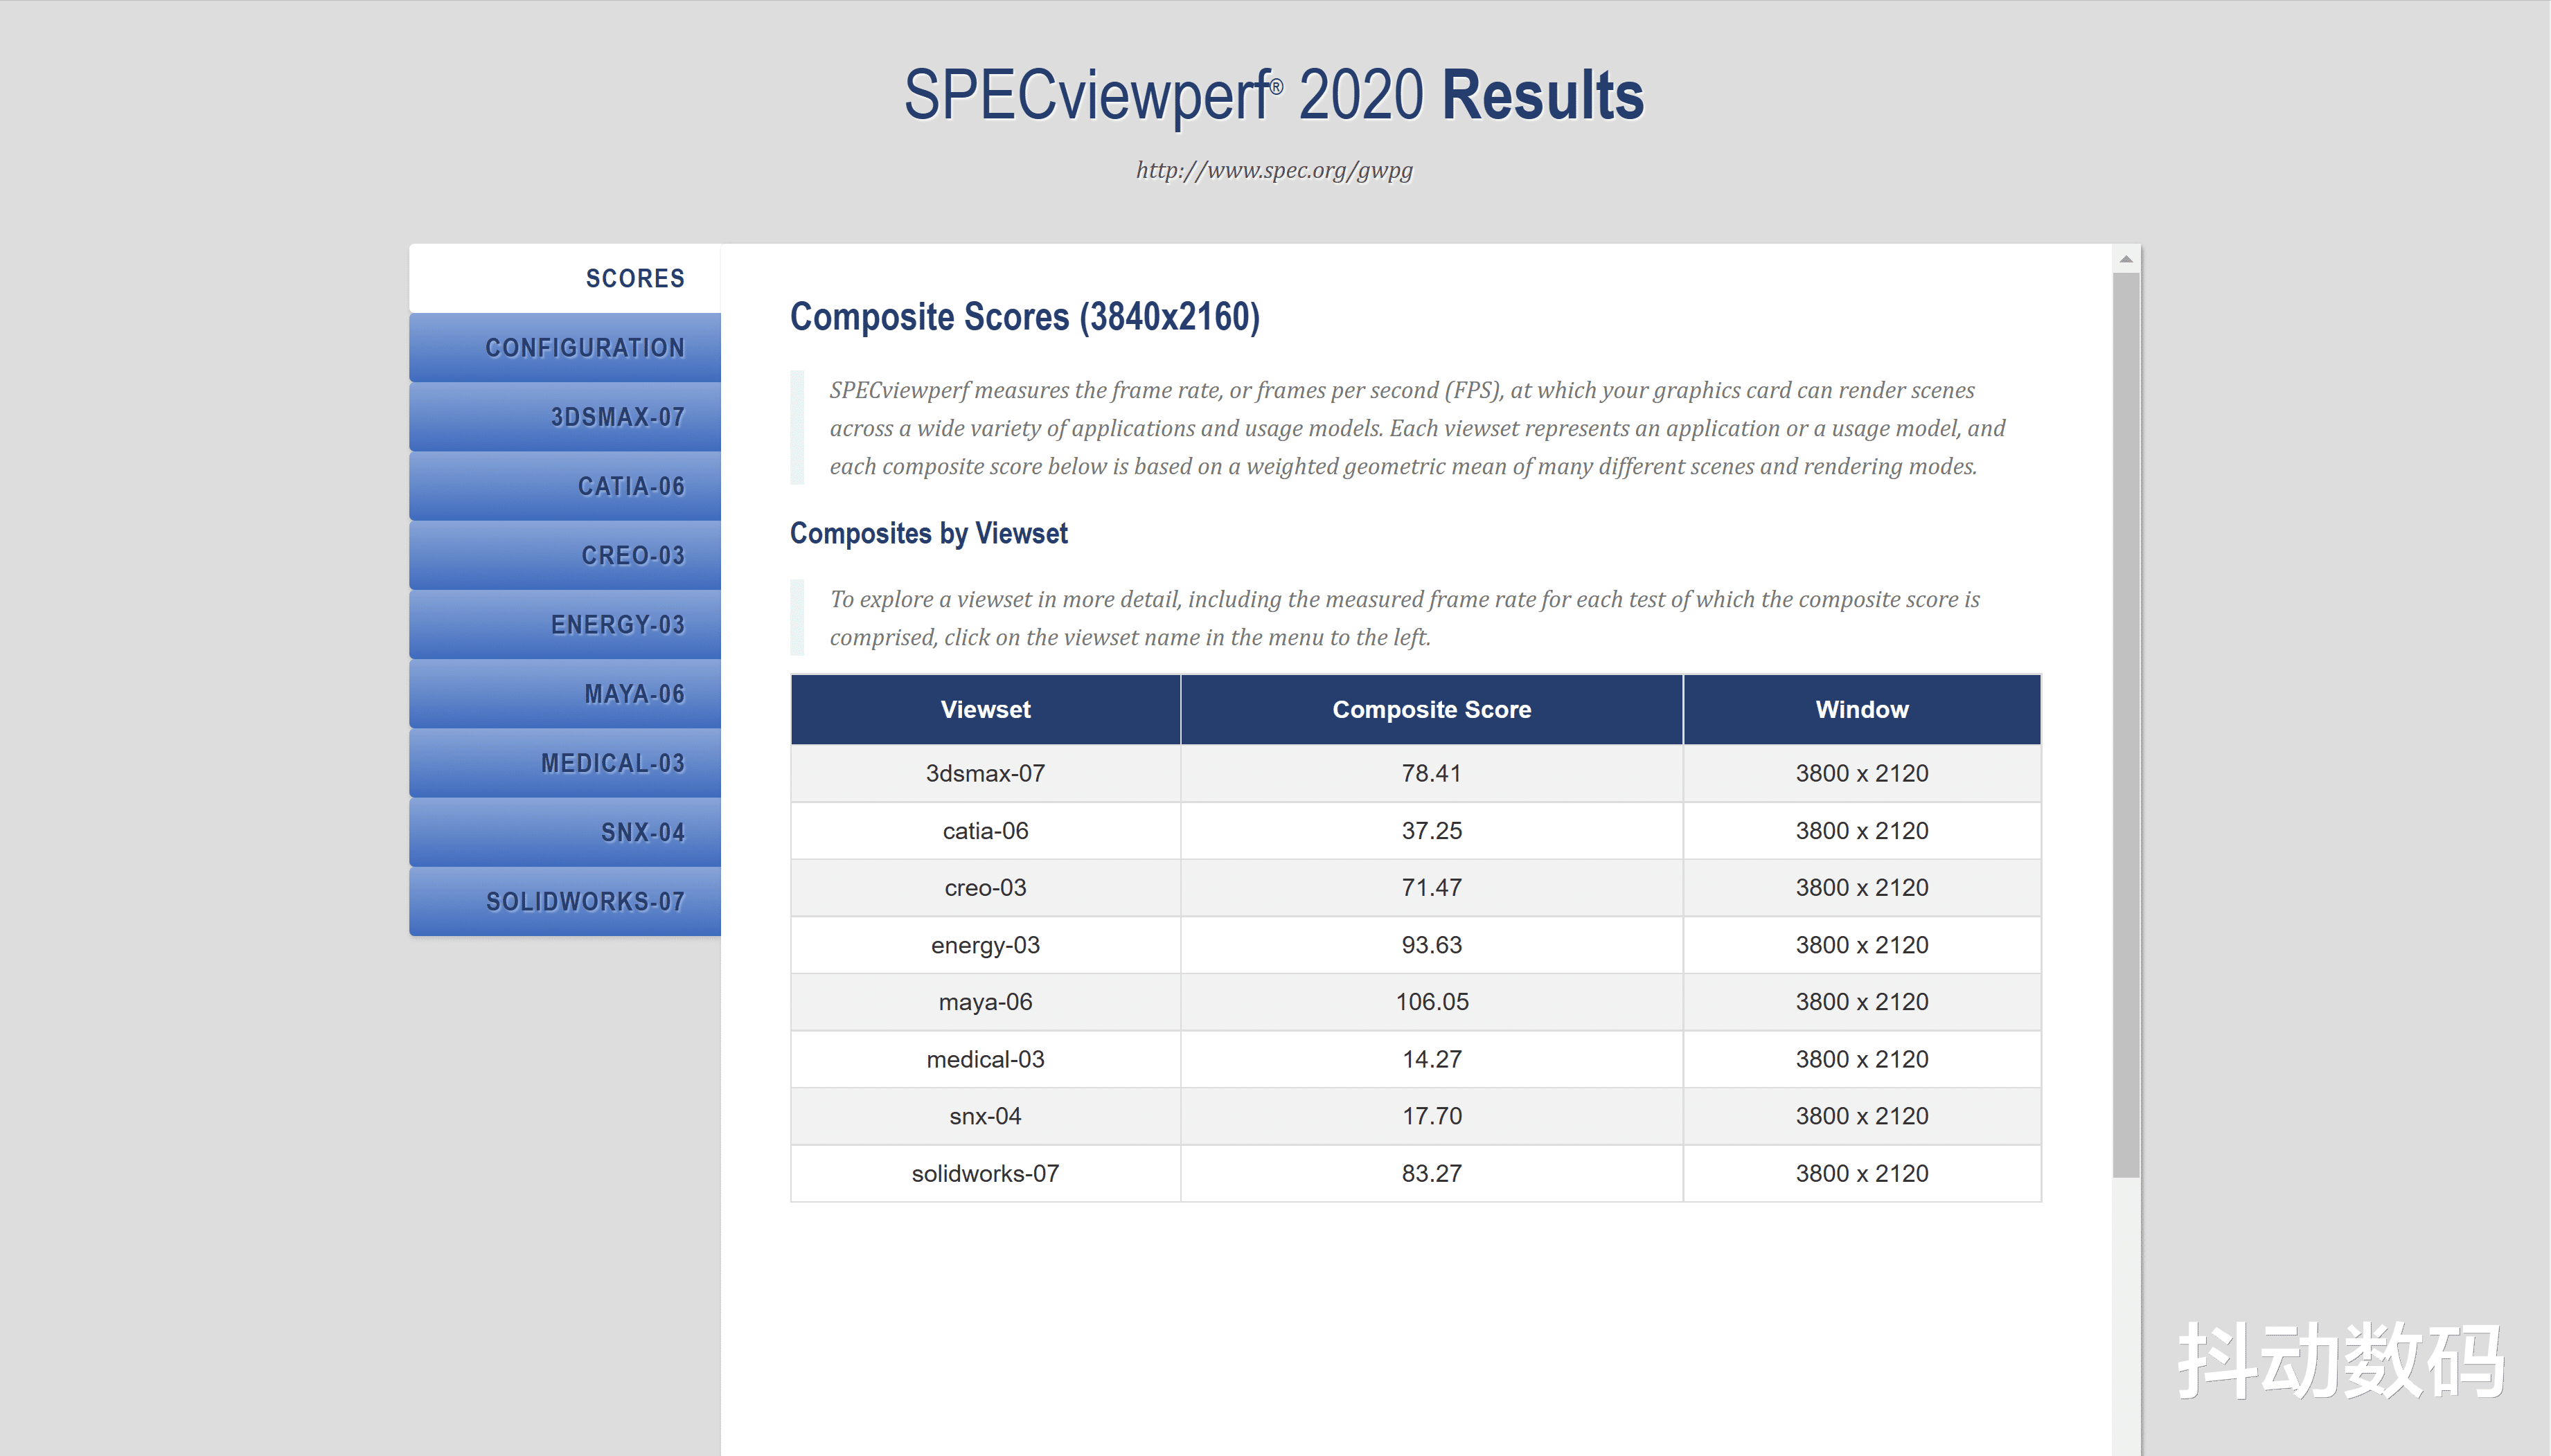
Task: Click the 78.41 score value
Action: (x=1432, y=773)
